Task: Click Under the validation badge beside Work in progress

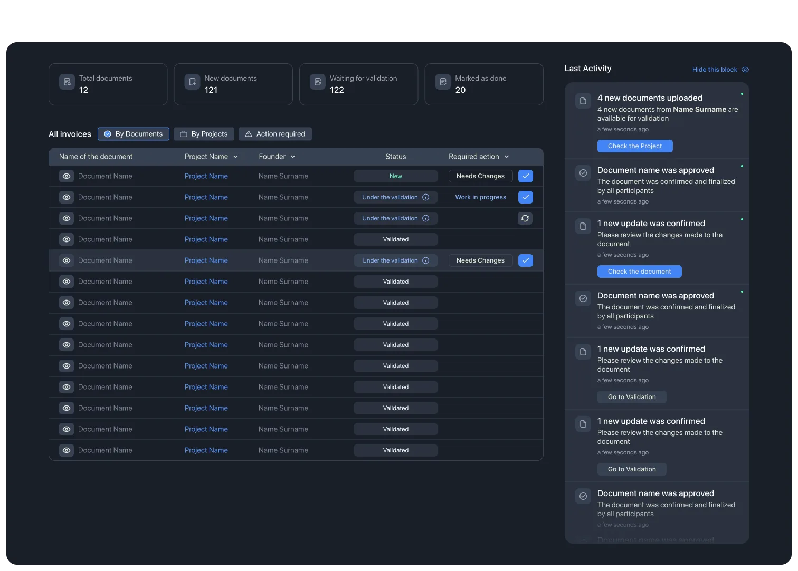Action: point(396,197)
